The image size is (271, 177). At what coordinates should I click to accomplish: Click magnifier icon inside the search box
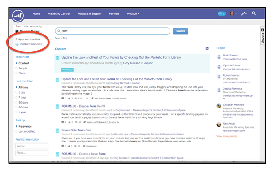[59, 31]
